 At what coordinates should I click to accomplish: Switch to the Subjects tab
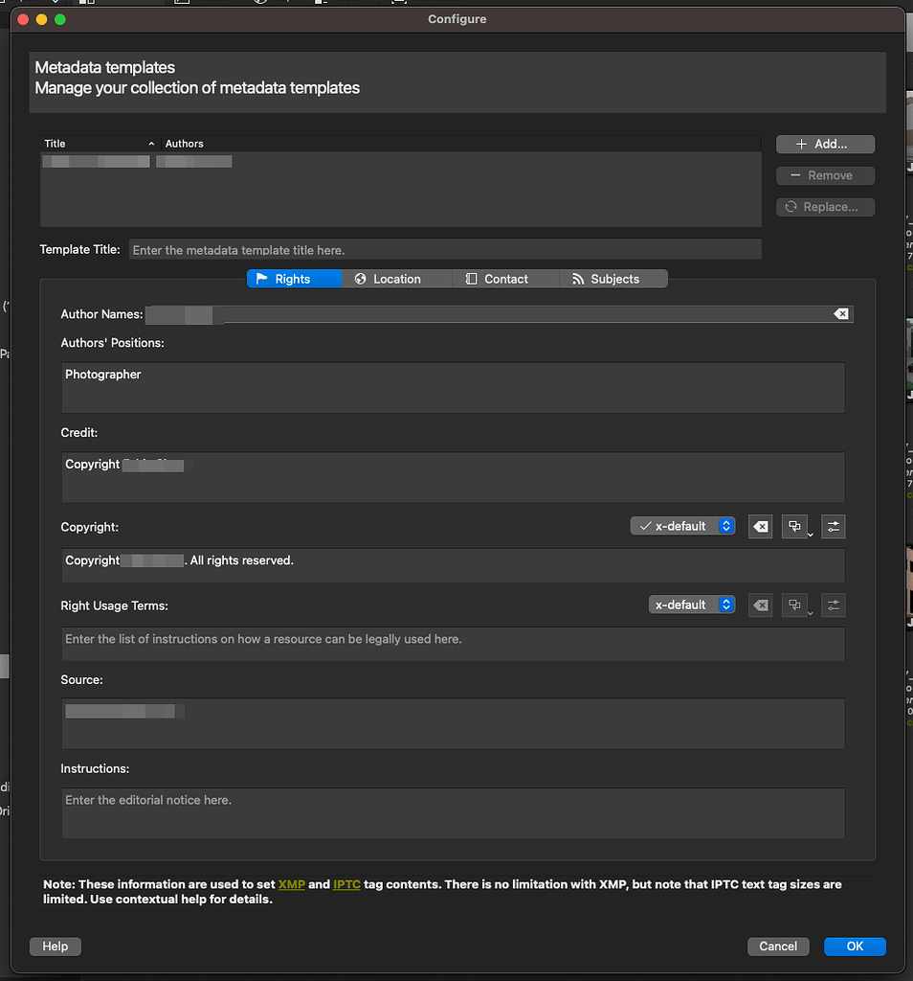coord(612,279)
